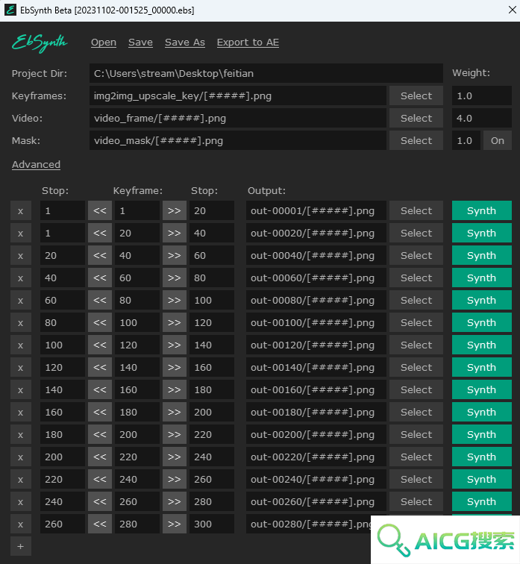Edit the Mask weight value 1.0
This screenshot has height=564, width=520.
click(466, 141)
